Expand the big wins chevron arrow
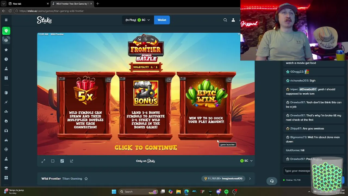Viewport: 348px width, 196px height. tap(250, 179)
